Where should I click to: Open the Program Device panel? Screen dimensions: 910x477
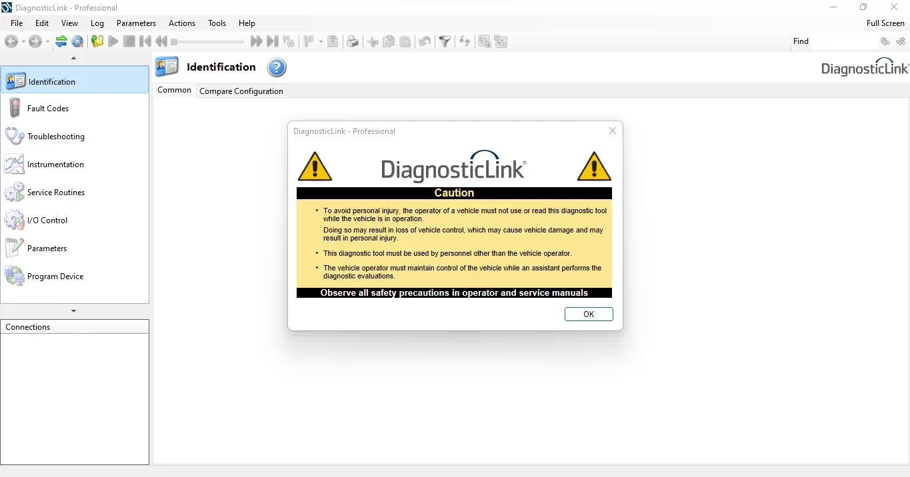point(55,276)
